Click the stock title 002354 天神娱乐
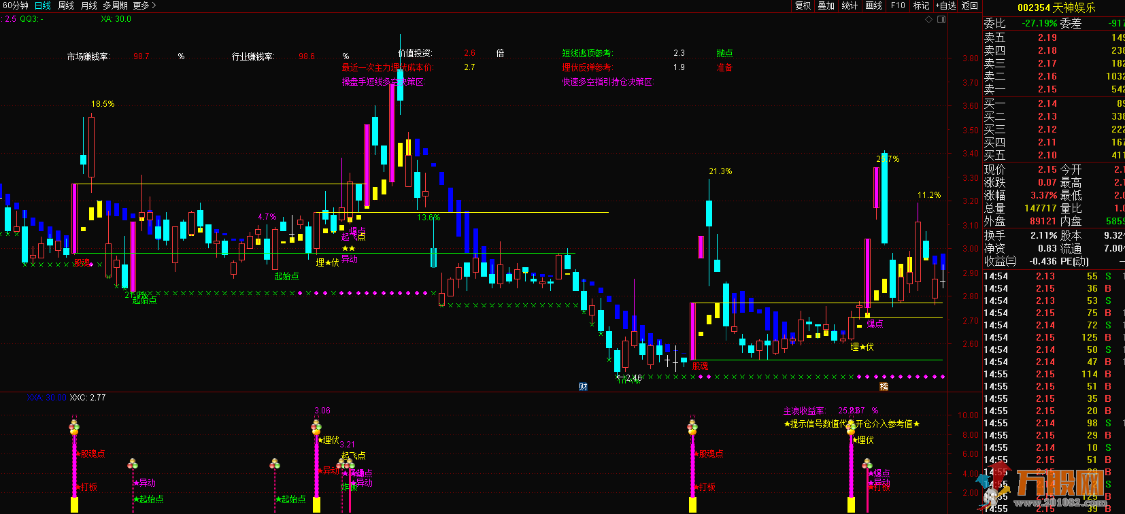 [x=1056, y=7]
